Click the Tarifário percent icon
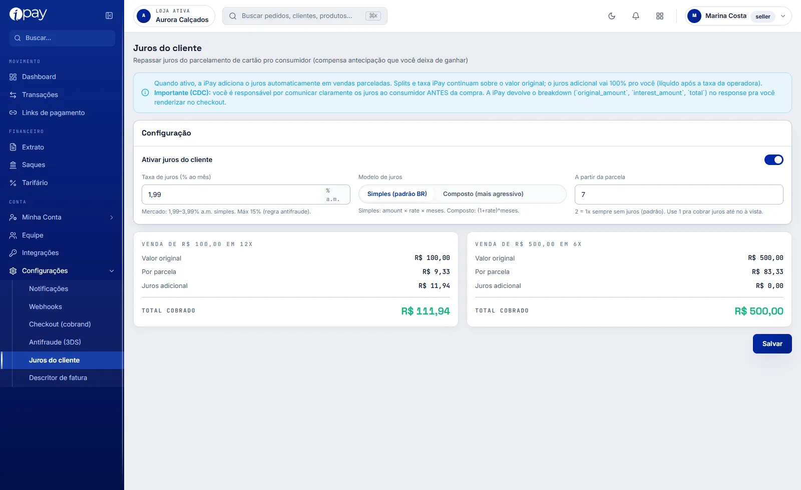Image resolution: width=801 pixels, height=490 pixels. click(x=13, y=183)
